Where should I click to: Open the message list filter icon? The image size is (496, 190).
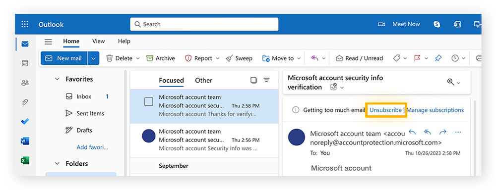(x=267, y=80)
